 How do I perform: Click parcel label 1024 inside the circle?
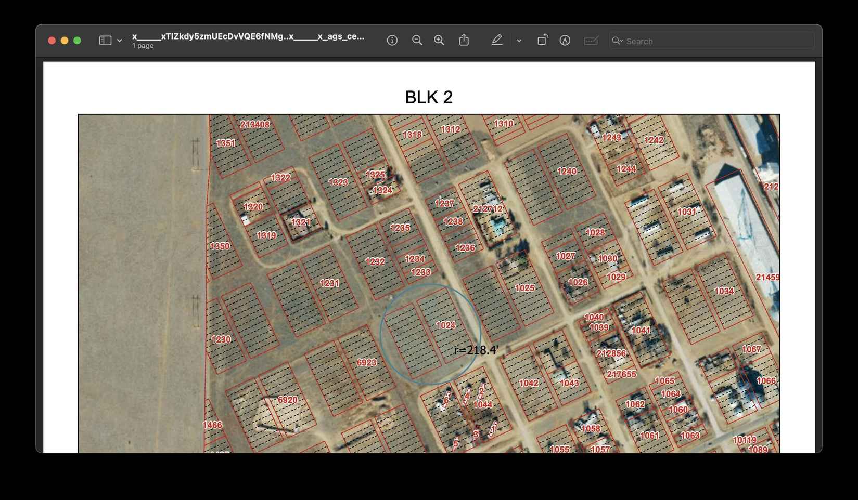[x=445, y=325]
